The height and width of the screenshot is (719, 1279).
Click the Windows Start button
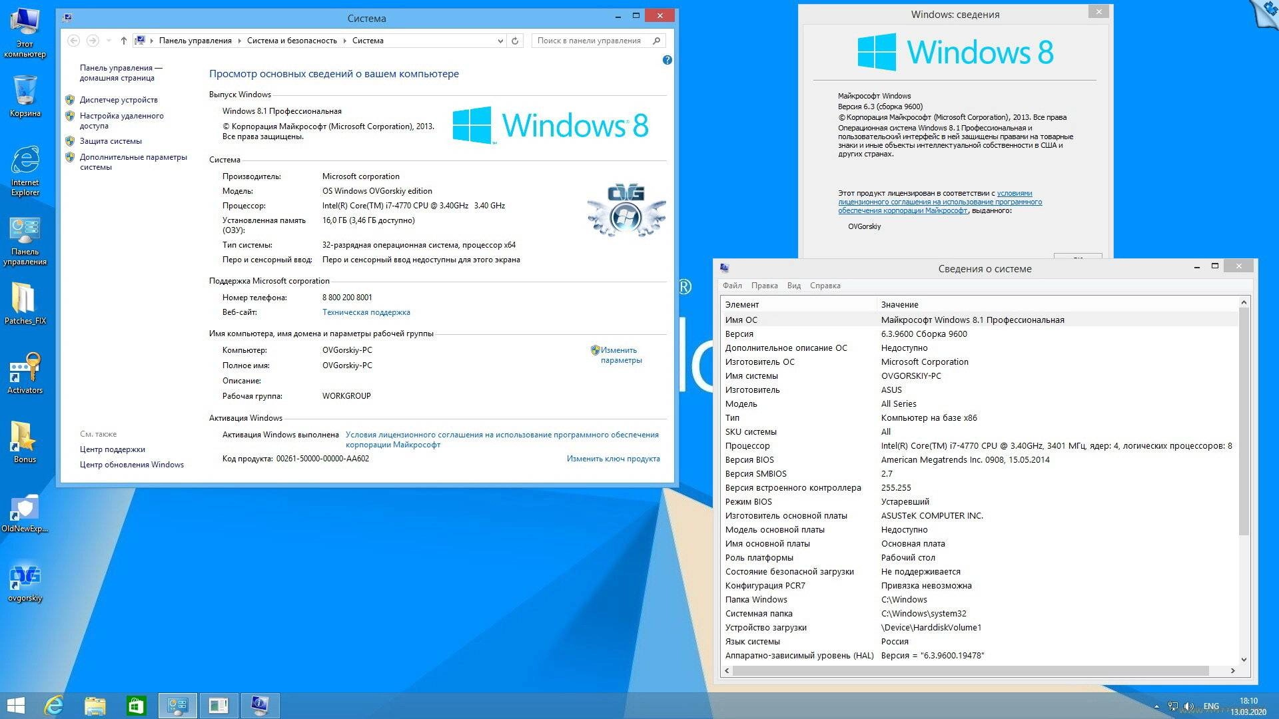pos(15,705)
